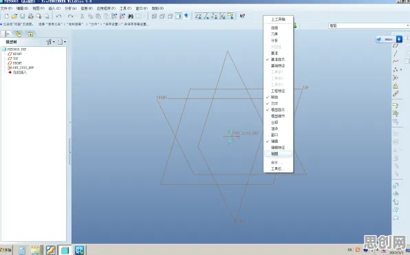Click the Paste icon in the toolbar
The width and height of the screenshot is (410, 255).
(x=98, y=16)
